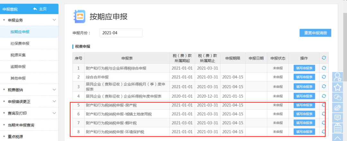Select 逾期申报 in sidebar
The image size is (347, 141).
click(x=29, y=66)
